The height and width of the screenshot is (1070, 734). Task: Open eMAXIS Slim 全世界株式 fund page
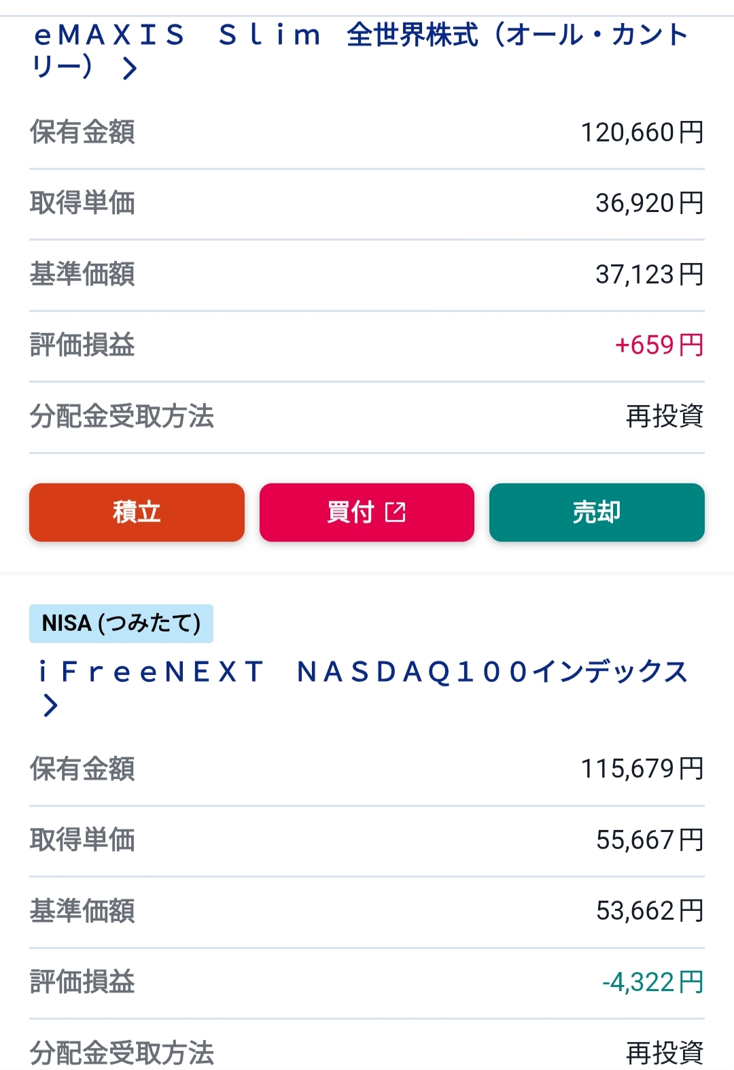[360, 50]
